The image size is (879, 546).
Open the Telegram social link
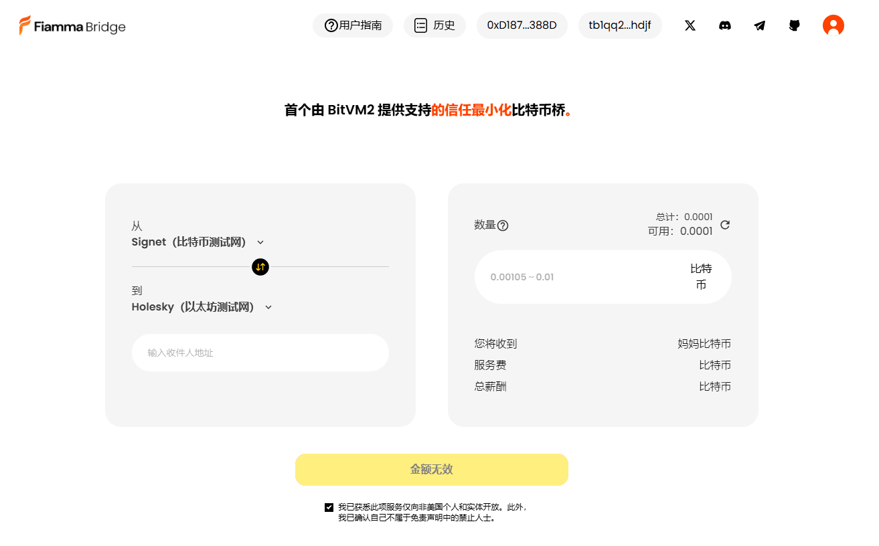[x=760, y=25]
